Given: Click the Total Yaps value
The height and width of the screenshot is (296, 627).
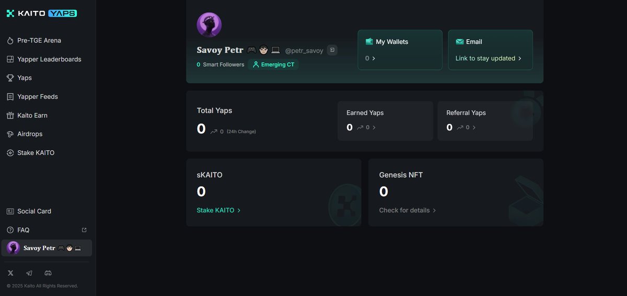Looking at the screenshot, I should [201, 129].
